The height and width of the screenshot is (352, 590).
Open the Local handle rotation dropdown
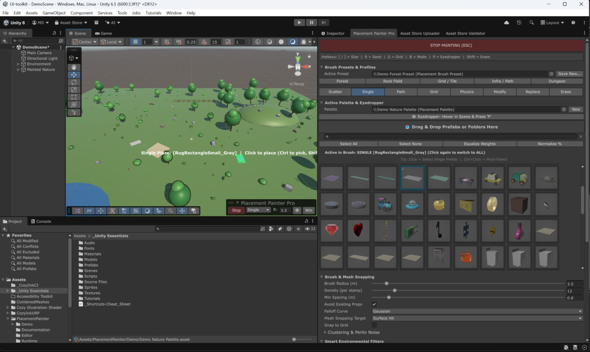(112, 42)
